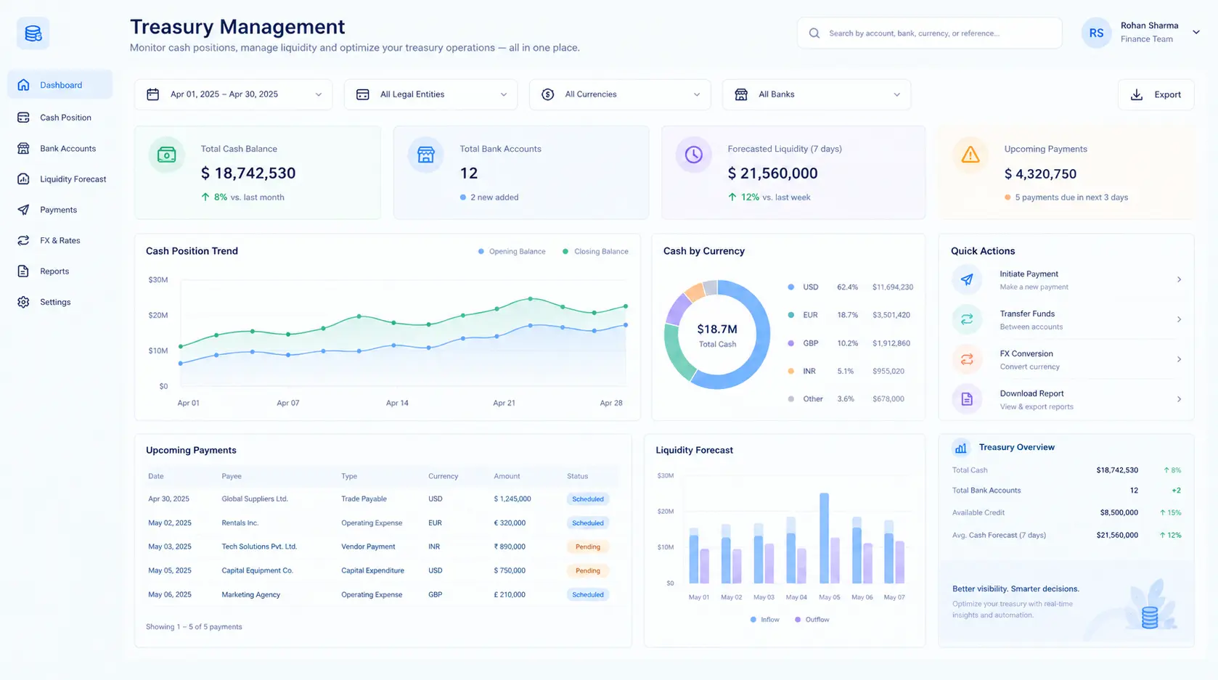Click the Cash Position sidebar icon
The width and height of the screenshot is (1218, 680).
coord(23,118)
